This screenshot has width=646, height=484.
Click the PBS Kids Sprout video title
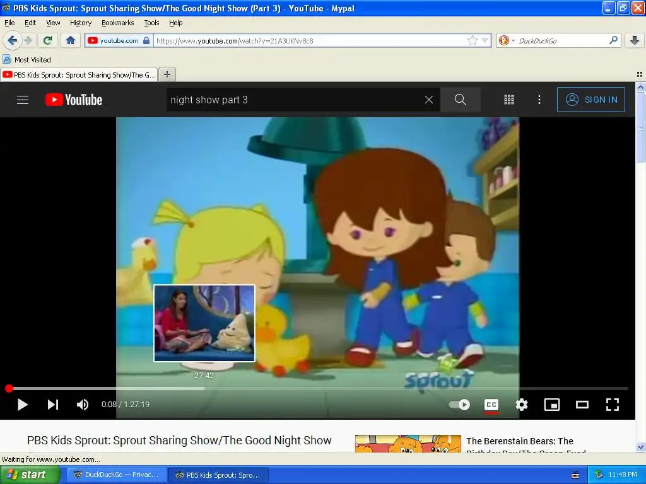tap(179, 440)
